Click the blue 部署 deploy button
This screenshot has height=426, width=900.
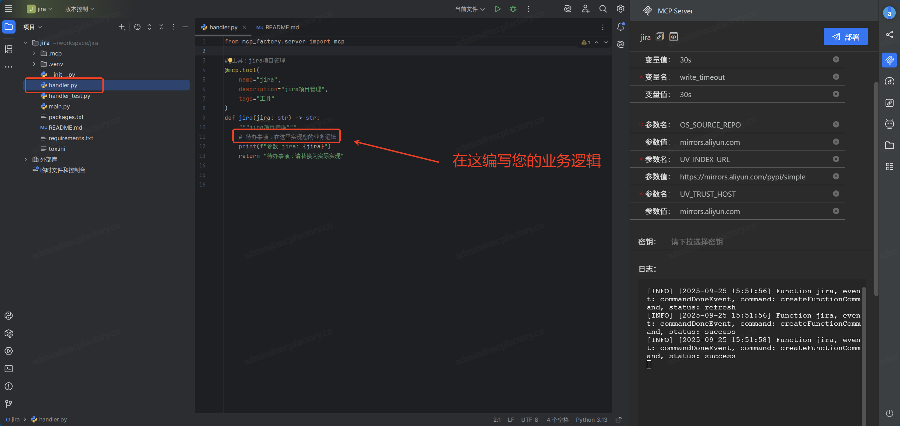pos(845,37)
